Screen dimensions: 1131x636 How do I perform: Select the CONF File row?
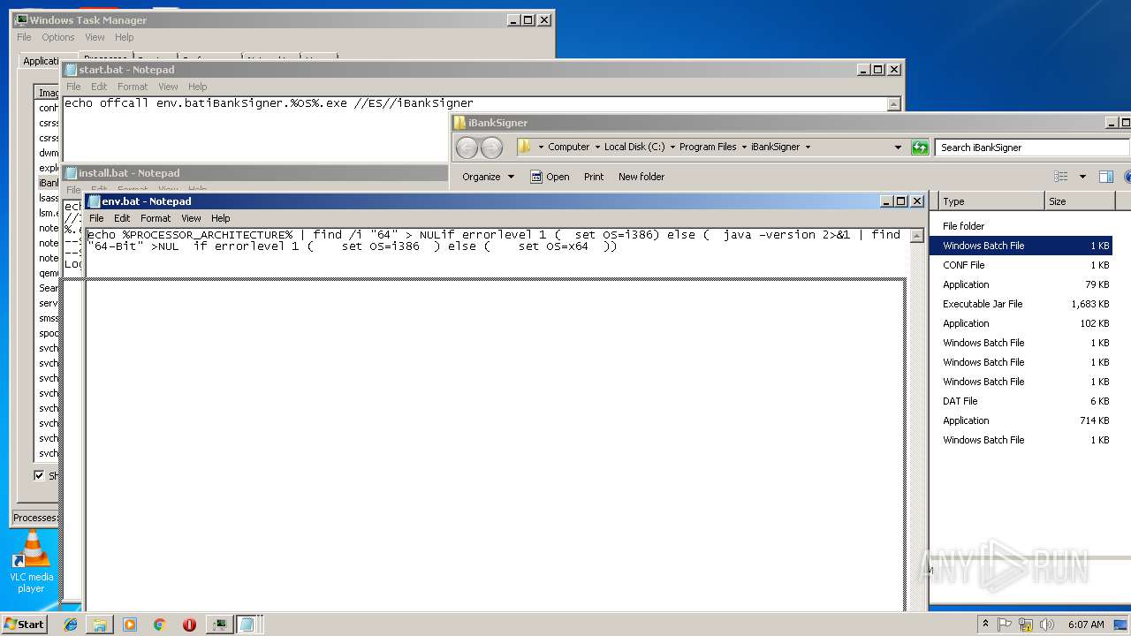(1023, 265)
